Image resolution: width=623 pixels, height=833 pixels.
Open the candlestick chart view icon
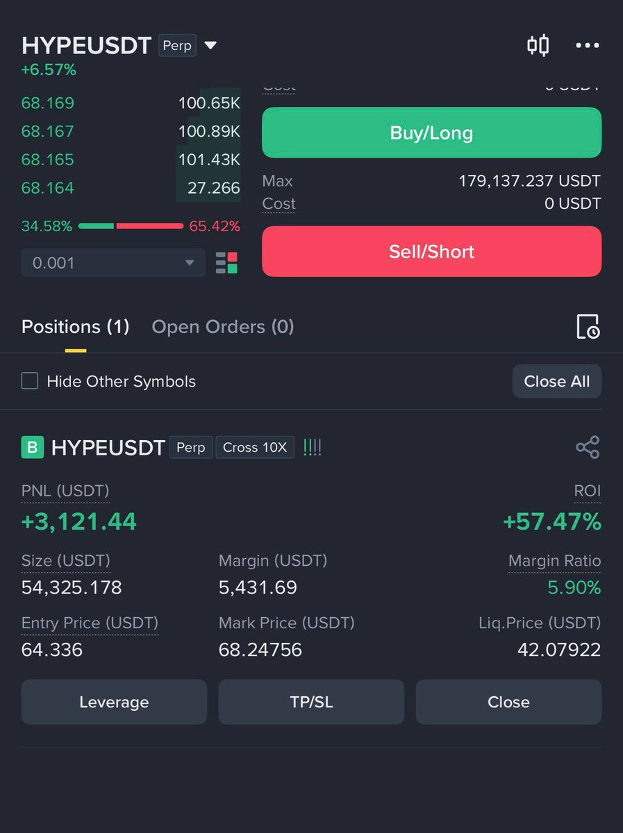pos(538,46)
